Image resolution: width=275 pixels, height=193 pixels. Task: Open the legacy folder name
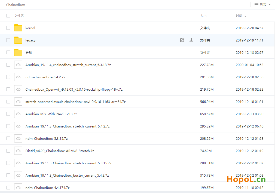point(30,40)
